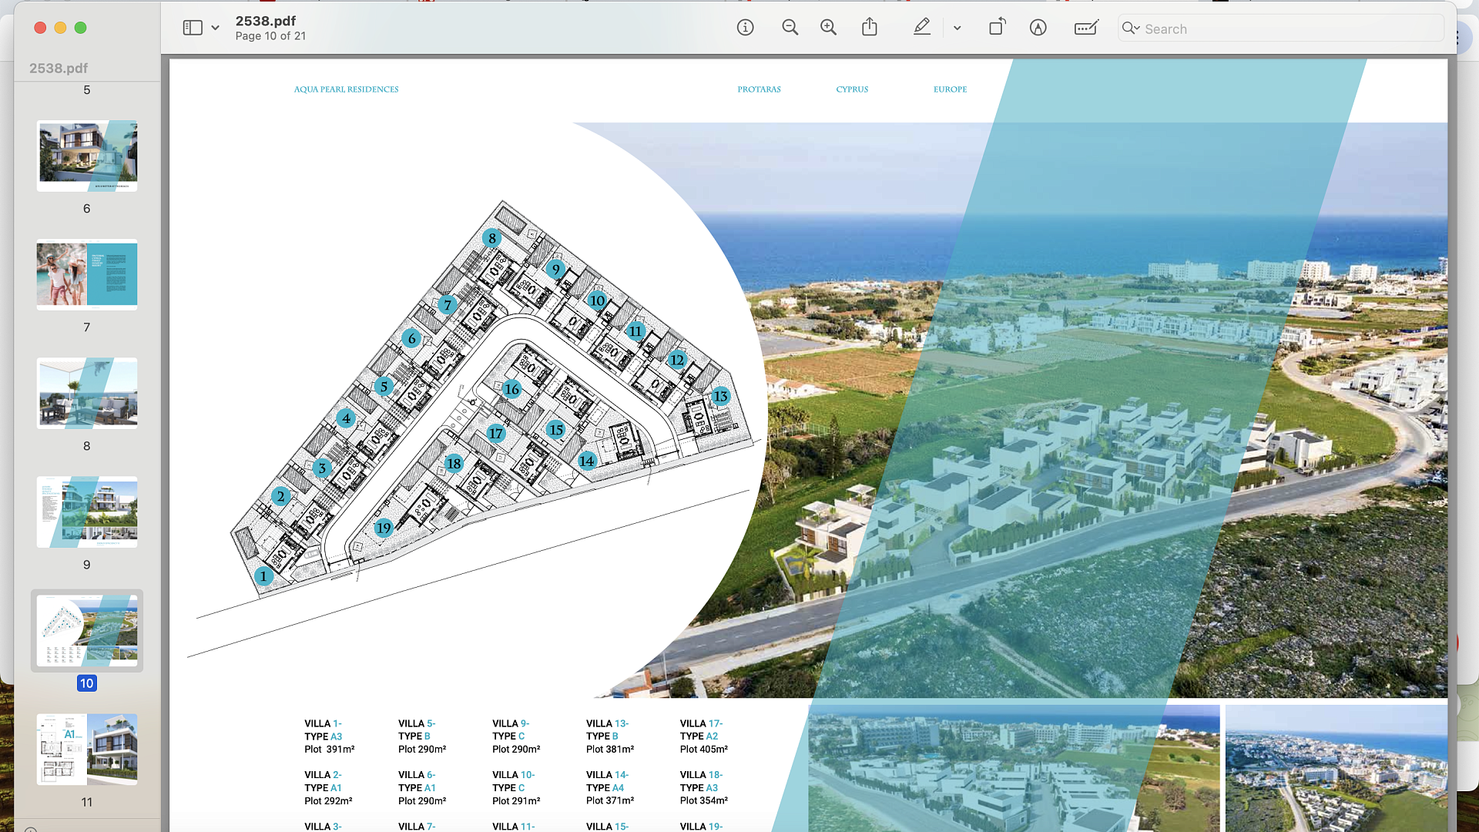Viewport: 1479px width, 832px height.
Task: Click the VILLA 13- TYPE B entry
Action: 610,736
